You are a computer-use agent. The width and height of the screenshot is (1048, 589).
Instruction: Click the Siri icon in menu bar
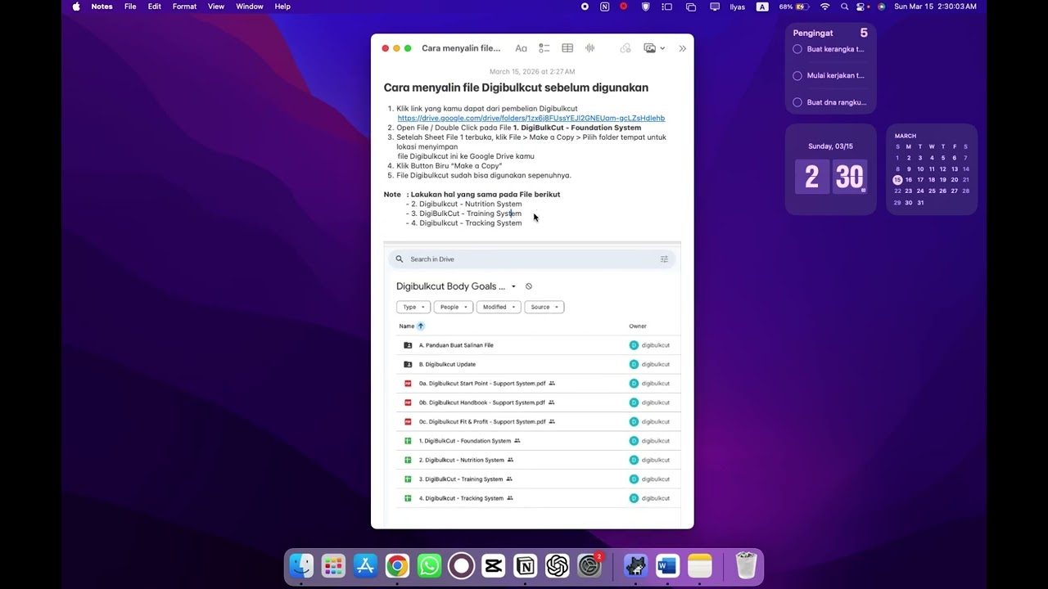pos(881,7)
